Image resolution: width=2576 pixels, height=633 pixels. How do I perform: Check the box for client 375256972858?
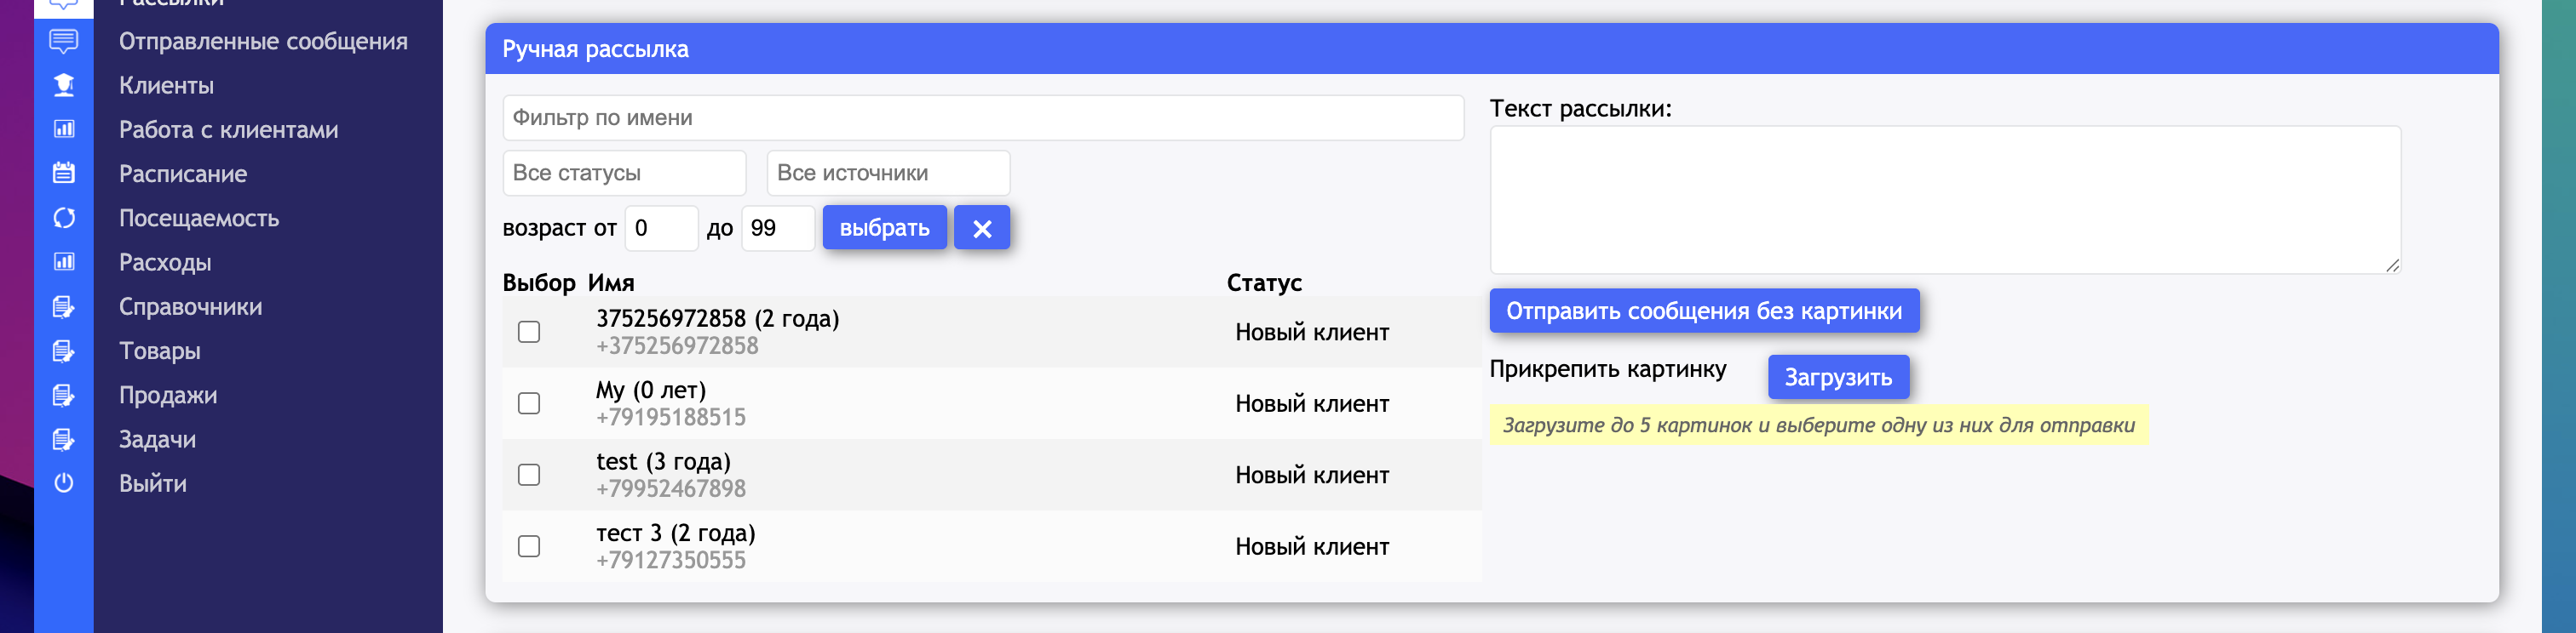pos(529,333)
